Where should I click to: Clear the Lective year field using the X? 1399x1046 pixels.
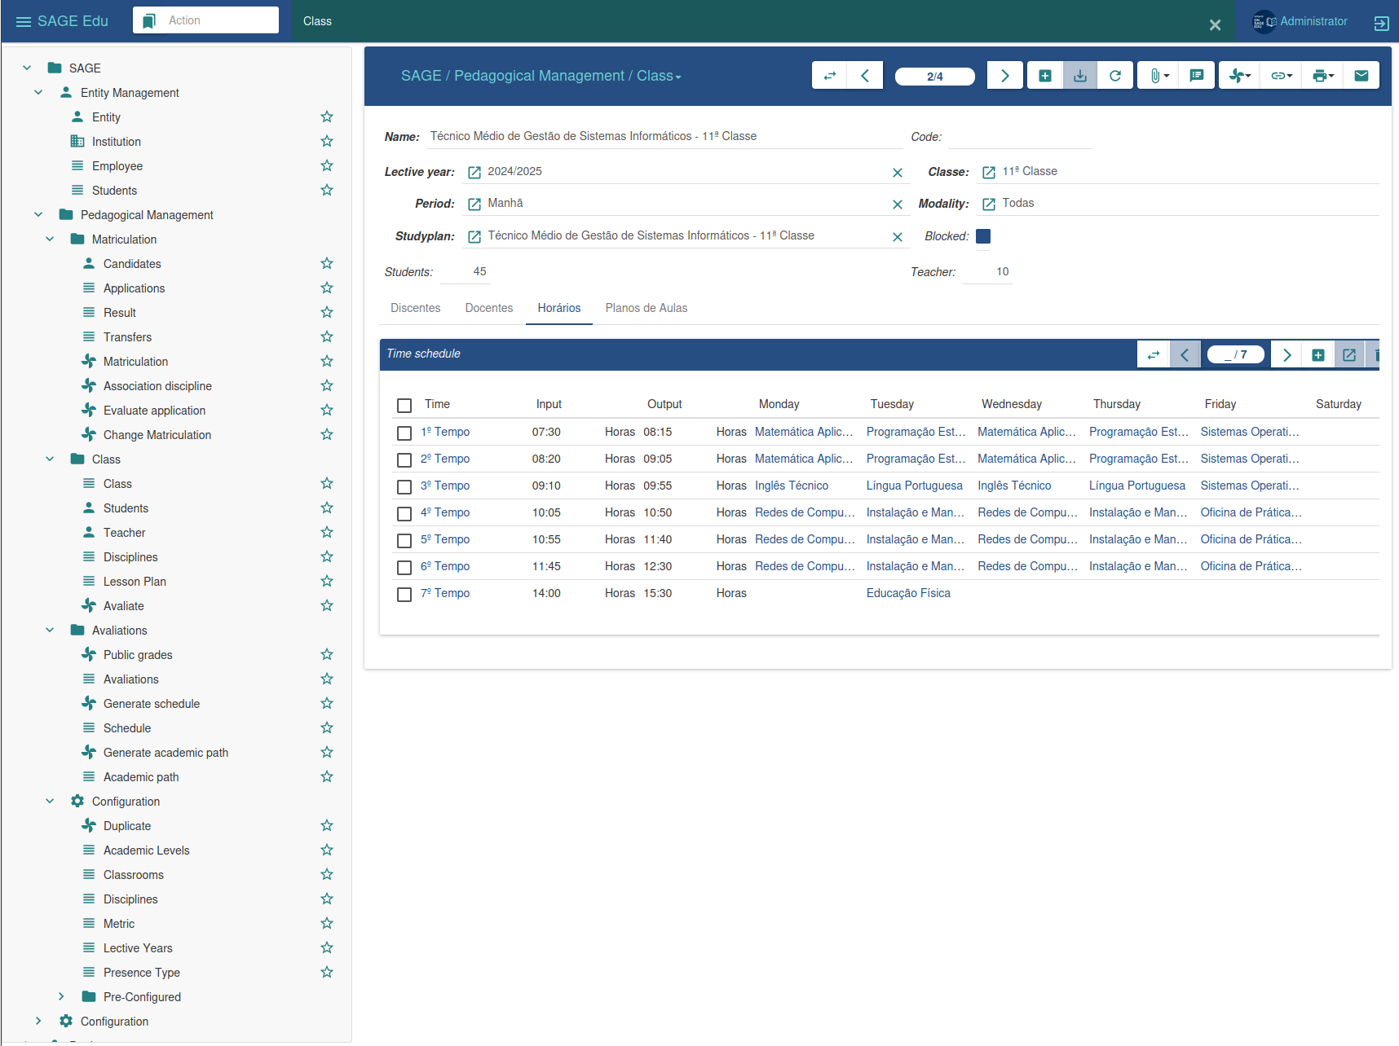(x=897, y=172)
